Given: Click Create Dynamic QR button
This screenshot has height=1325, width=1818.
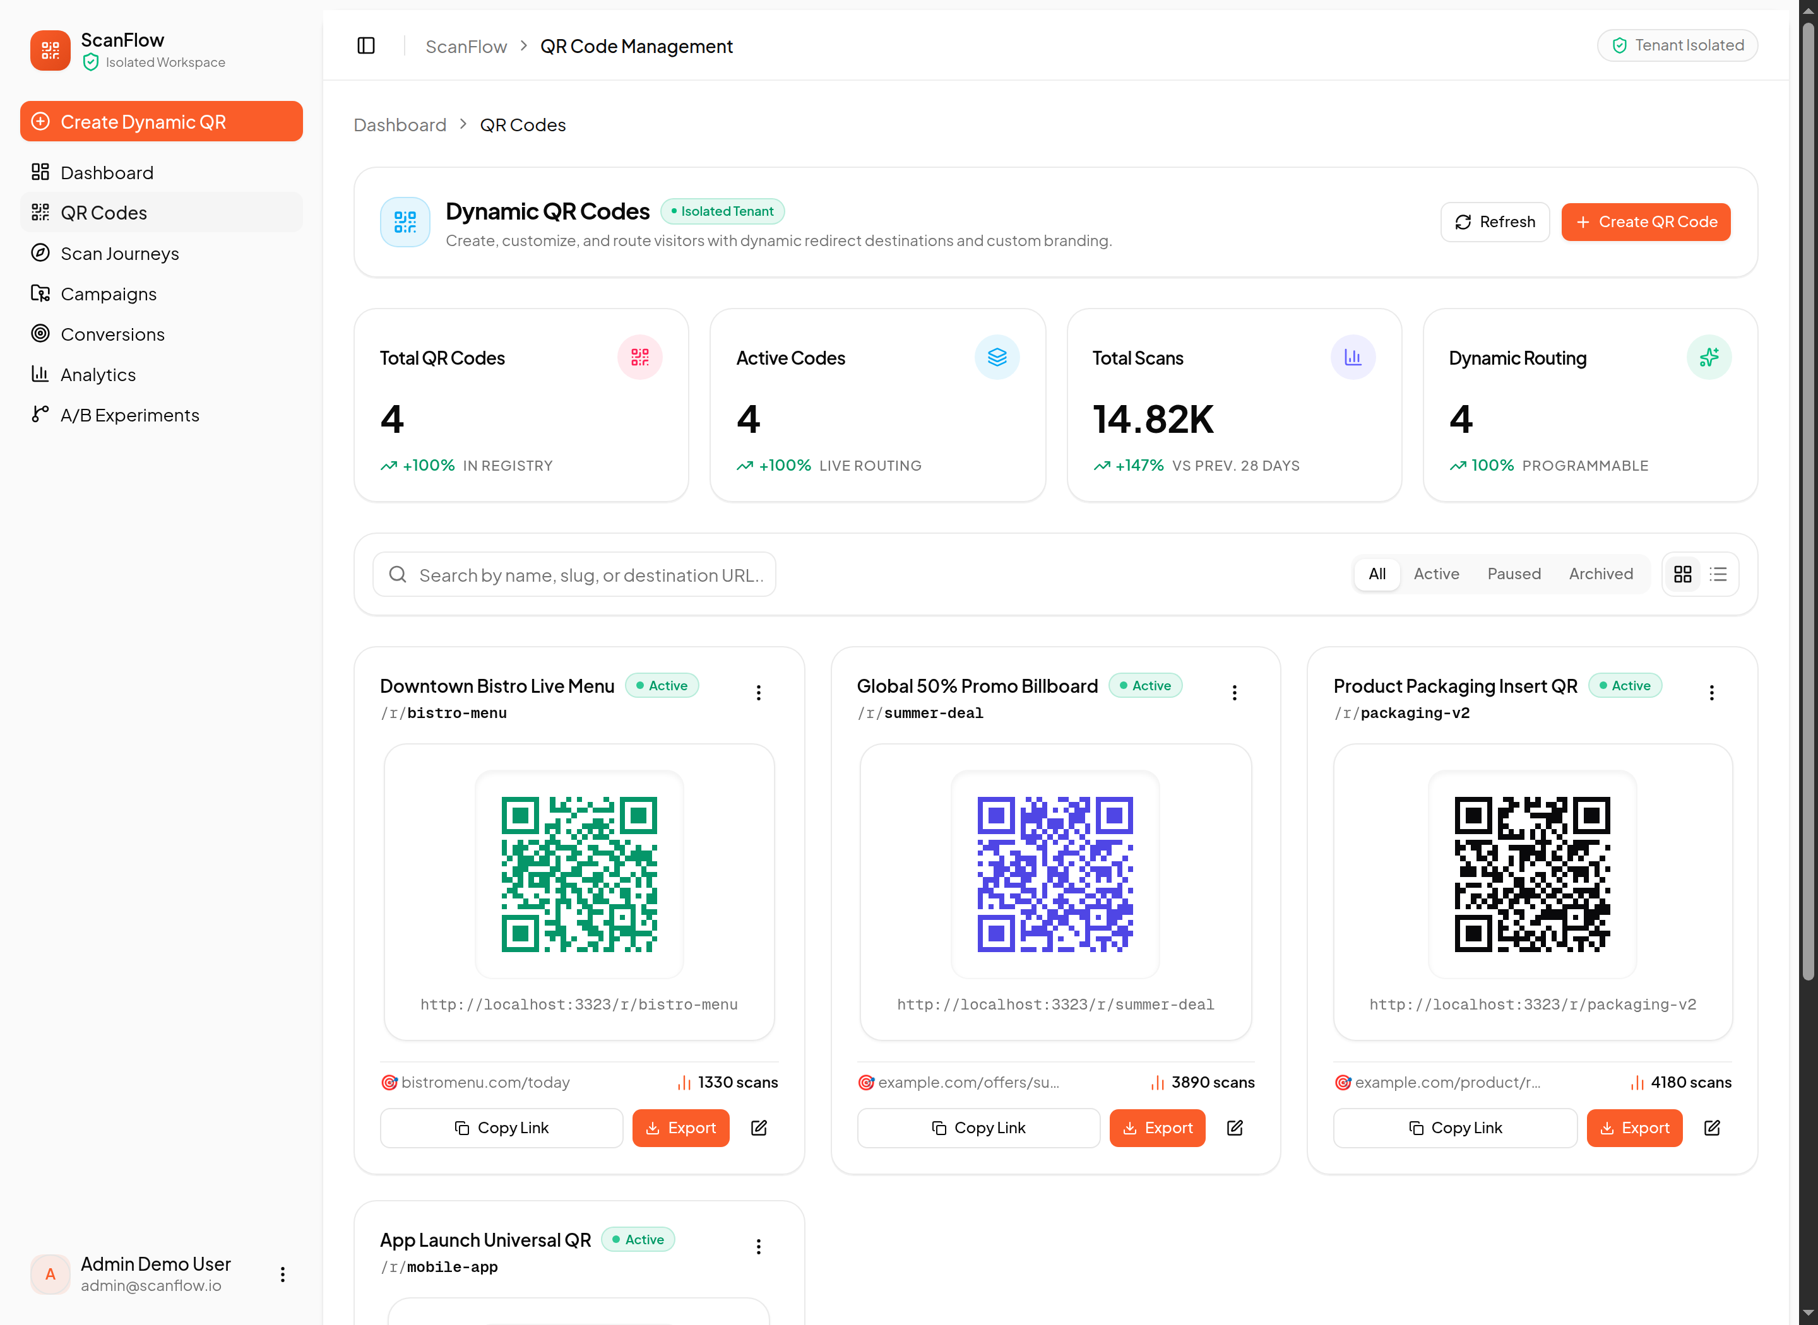Looking at the screenshot, I should point(161,121).
